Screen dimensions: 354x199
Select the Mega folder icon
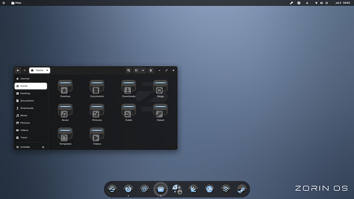[x=160, y=87]
